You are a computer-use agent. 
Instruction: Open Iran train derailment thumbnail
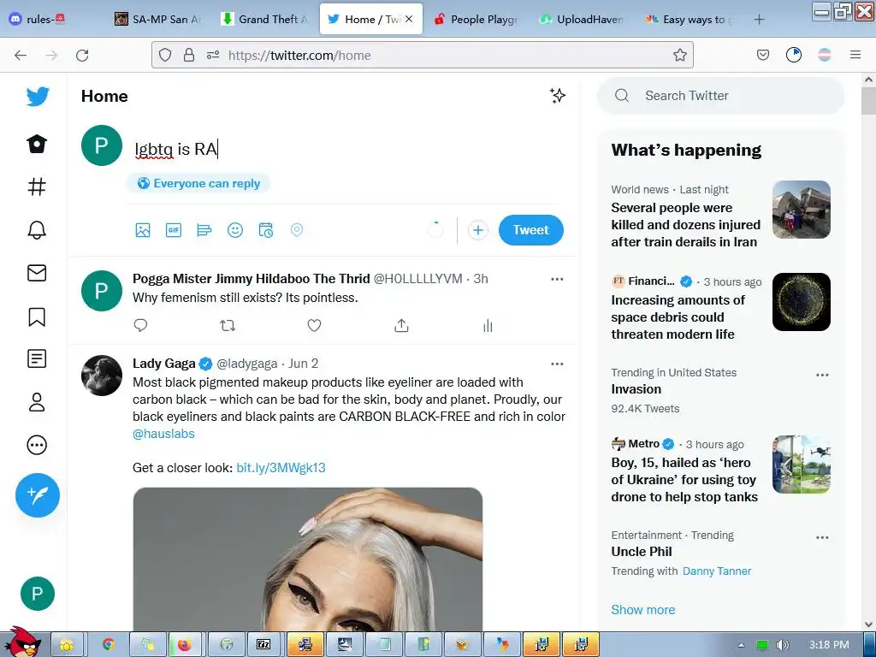(801, 210)
